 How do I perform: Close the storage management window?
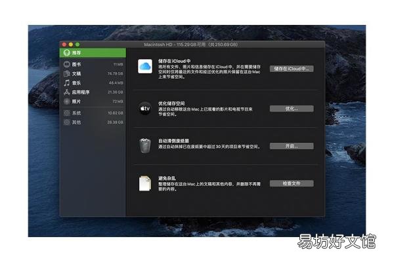64,45
